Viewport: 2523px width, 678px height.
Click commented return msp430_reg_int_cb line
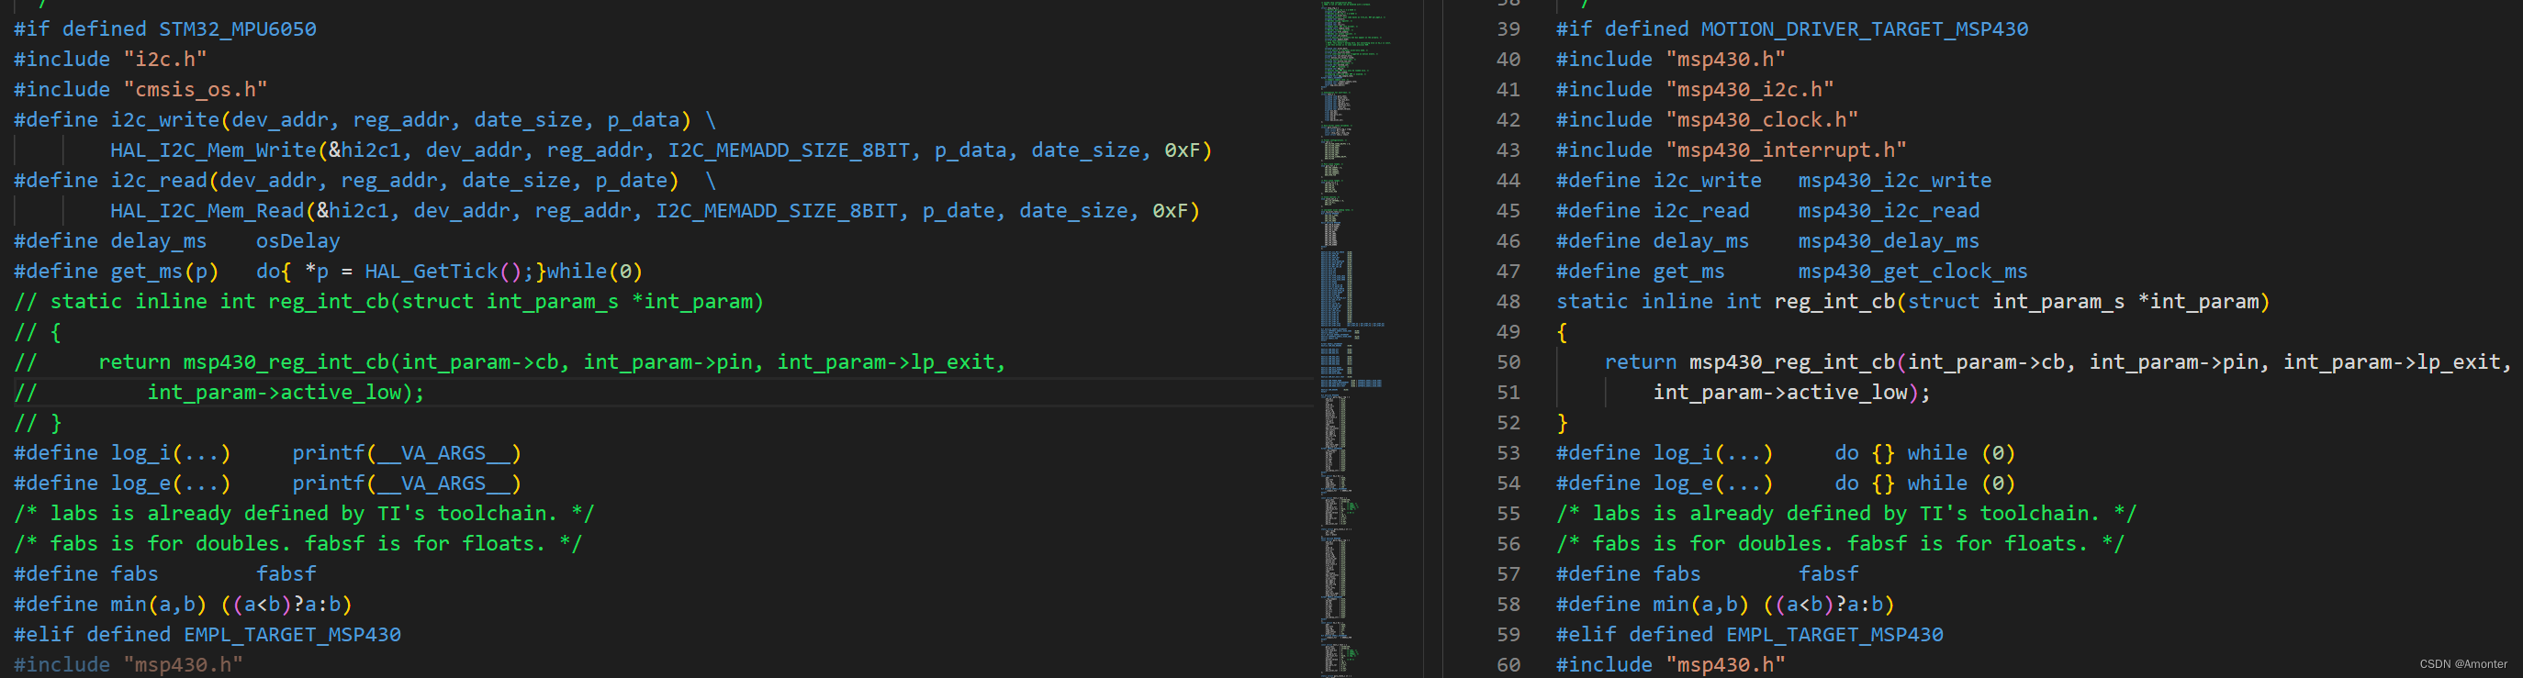[510, 363]
